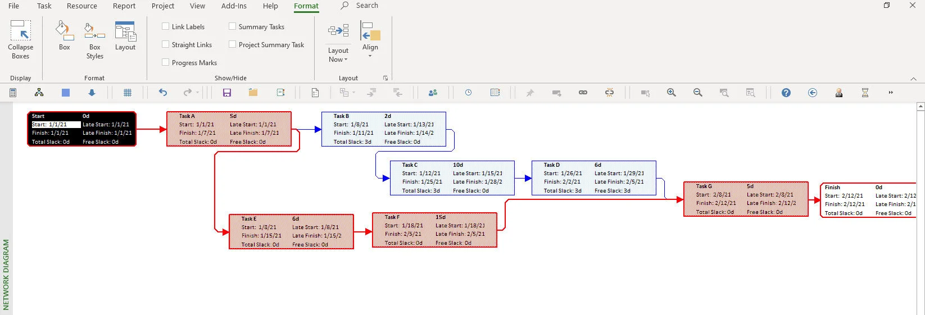
Task: Open the File menu
Action: [13, 6]
